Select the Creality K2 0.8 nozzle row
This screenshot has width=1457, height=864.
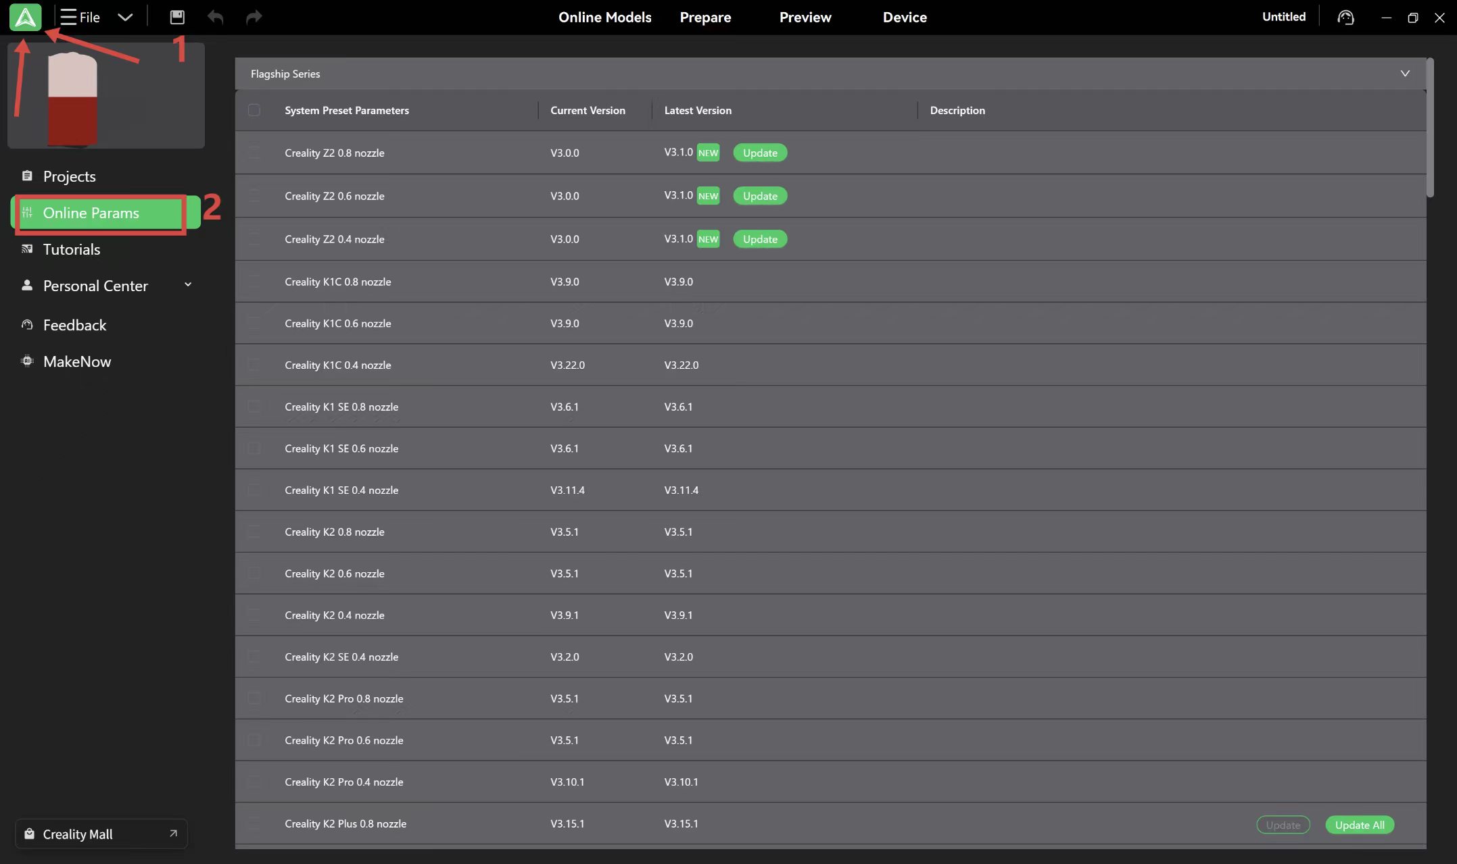(830, 532)
